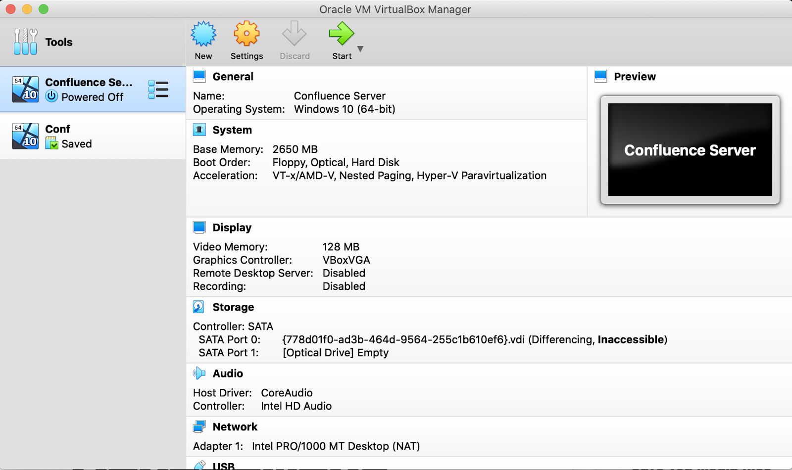Click the Audio section speaker icon
792x470 pixels.
click(x=199, y=373)
